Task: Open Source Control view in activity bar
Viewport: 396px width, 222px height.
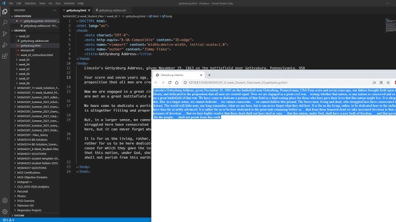Action: pyautogui.click(x=5, y=34)
